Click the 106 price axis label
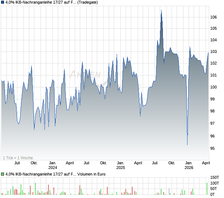Screen dimensions: 224x198 (214, 17)
